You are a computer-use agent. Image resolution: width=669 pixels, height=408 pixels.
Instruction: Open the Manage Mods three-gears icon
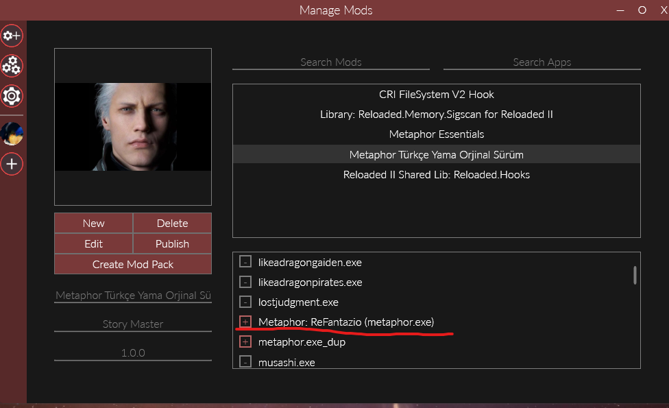pos(12,66)
